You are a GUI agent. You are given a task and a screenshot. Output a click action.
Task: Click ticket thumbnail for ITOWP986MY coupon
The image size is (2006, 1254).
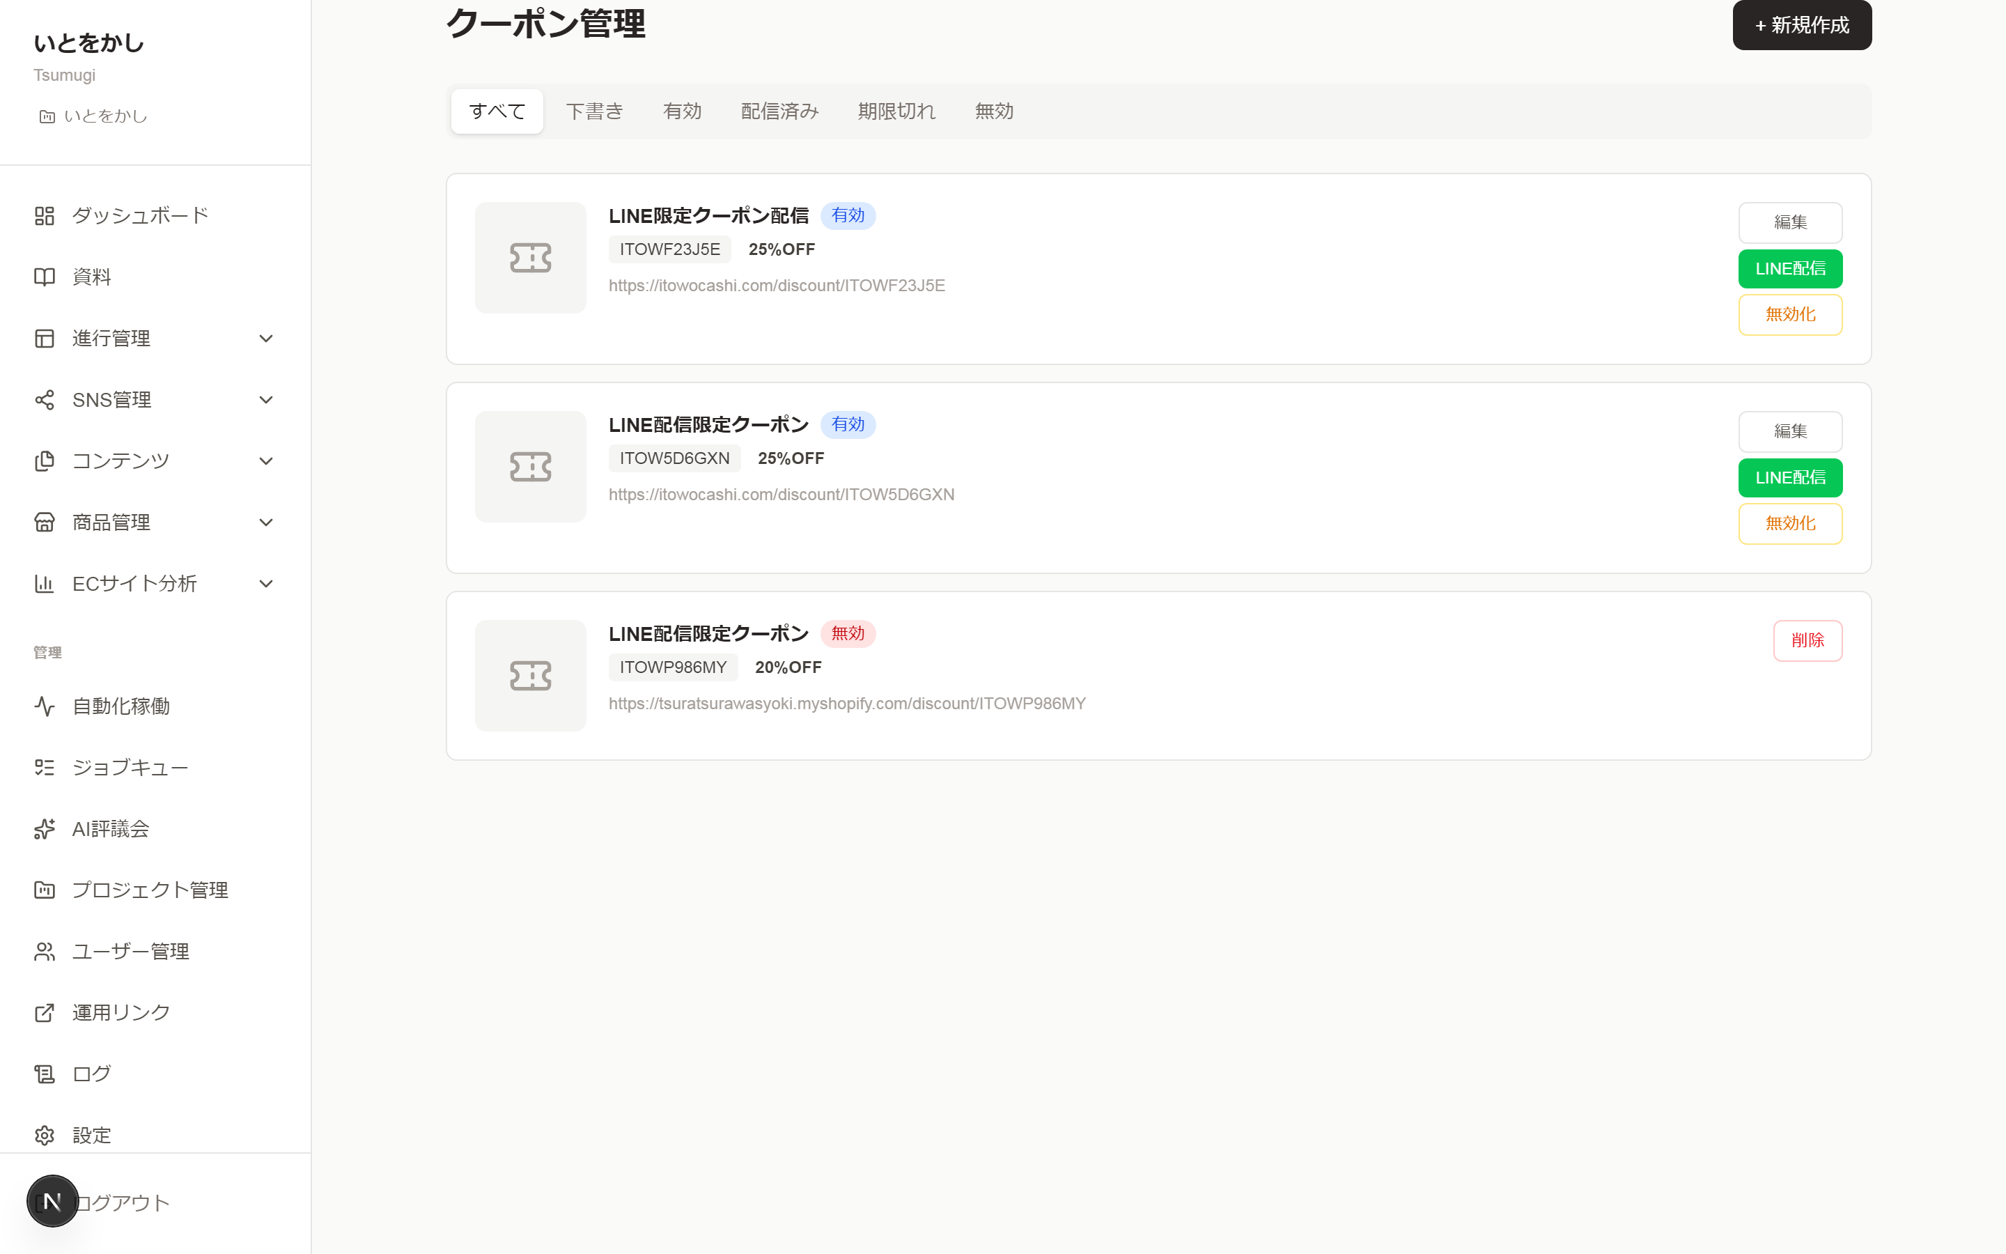[531, 676]
